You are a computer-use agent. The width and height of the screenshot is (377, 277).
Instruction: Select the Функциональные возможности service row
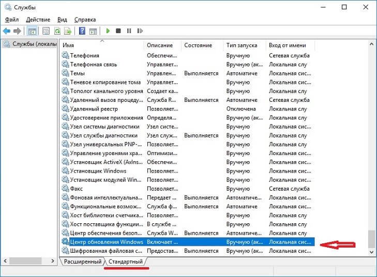[x=188, y=206]
